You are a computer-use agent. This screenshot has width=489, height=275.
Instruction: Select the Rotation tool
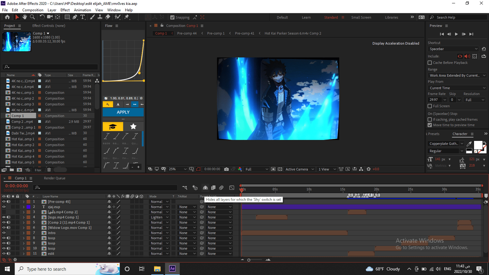pyautogui.click(x=42, y=17)
